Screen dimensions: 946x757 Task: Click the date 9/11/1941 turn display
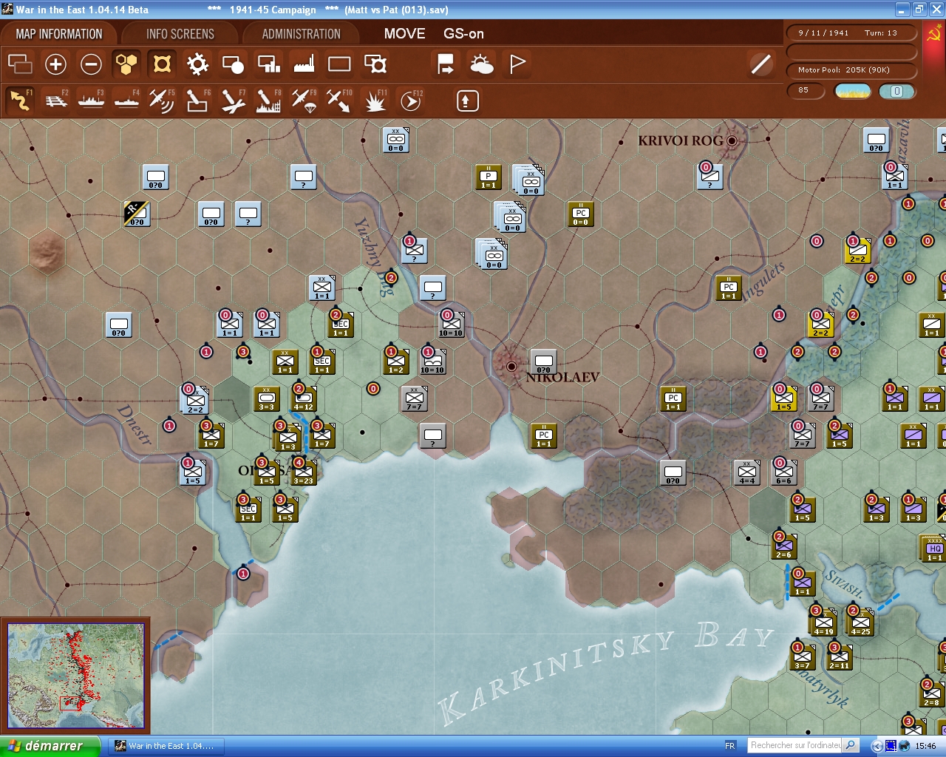click(852, 33)
